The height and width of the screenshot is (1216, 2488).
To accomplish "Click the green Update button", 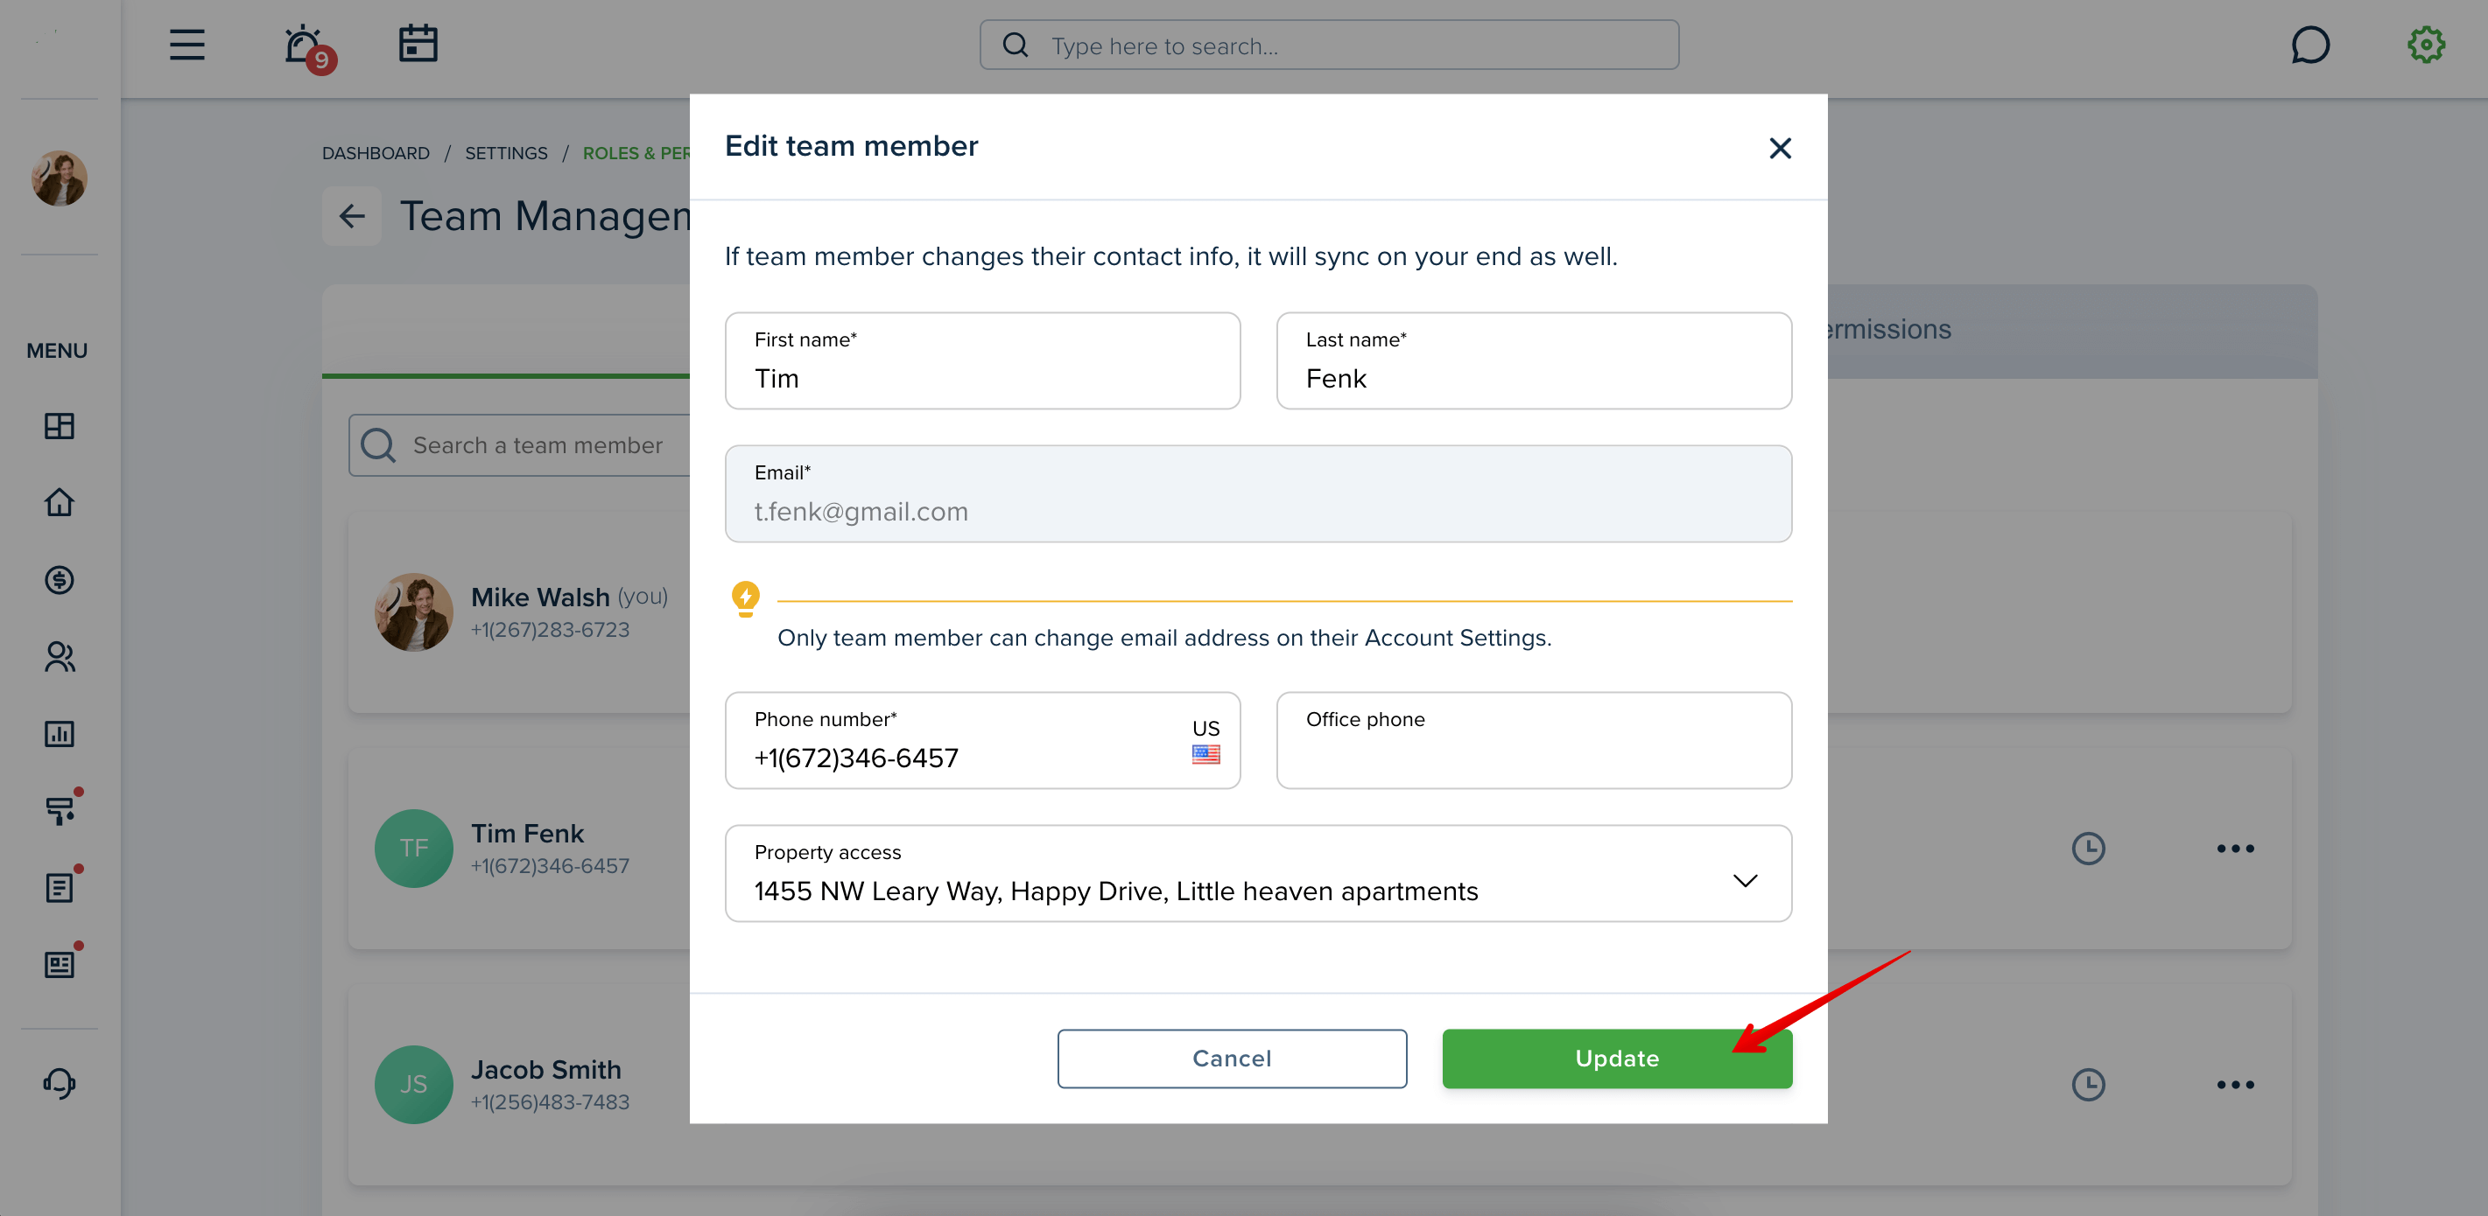I will tap(1617, 1058).
